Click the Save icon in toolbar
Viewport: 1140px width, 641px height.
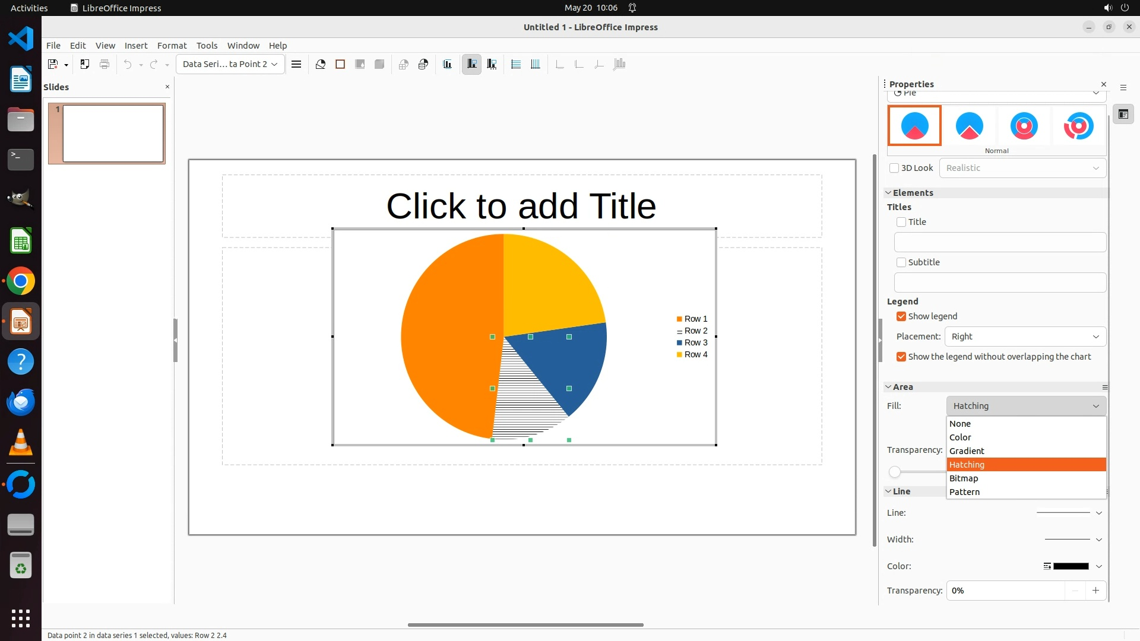click(x=53, y=64)
